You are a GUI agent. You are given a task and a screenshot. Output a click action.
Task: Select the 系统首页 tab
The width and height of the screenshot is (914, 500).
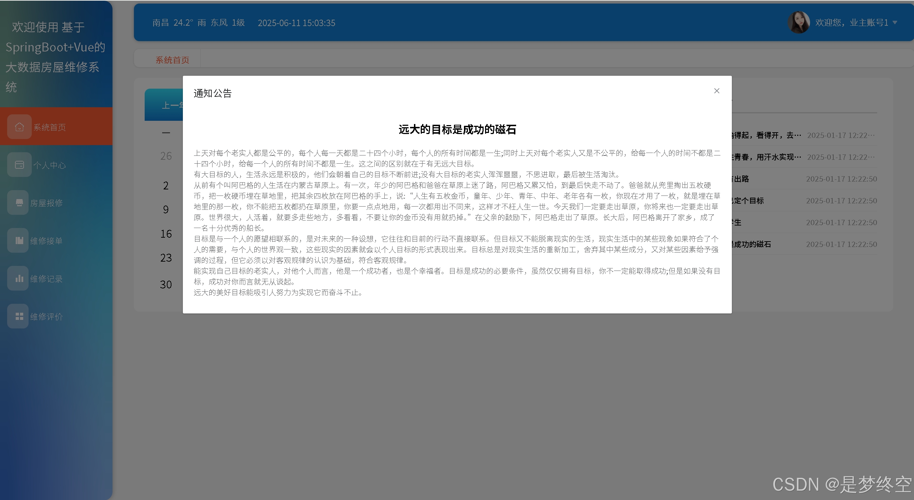pos(172,60)
